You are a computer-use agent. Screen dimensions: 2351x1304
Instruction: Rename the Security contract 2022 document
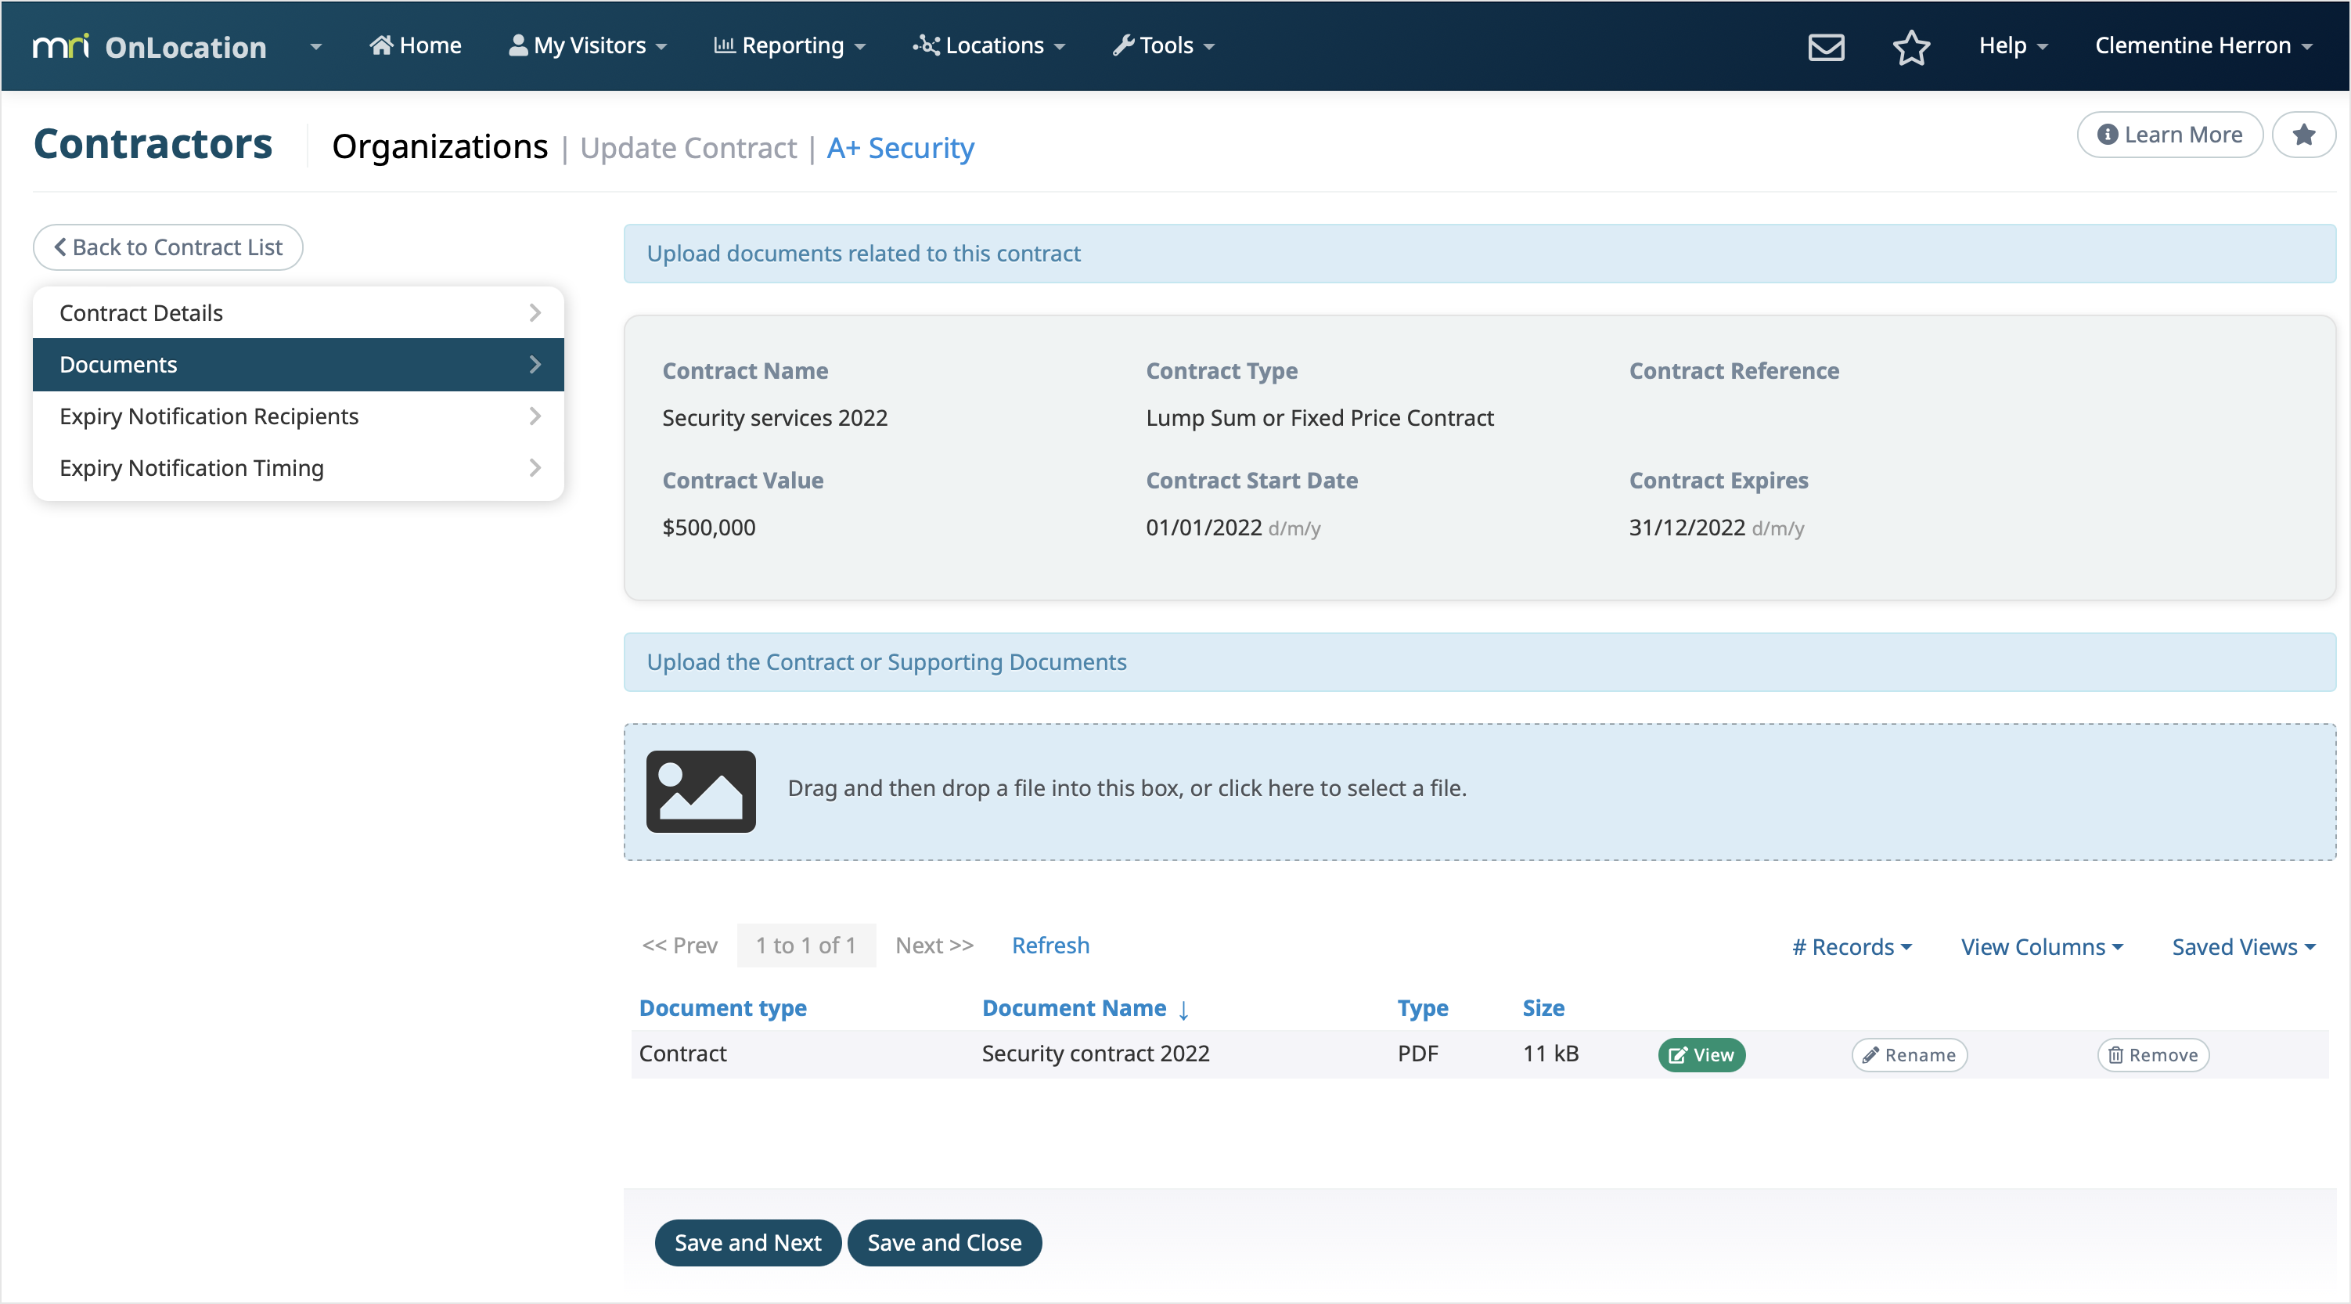[x=1910, y=1055]
